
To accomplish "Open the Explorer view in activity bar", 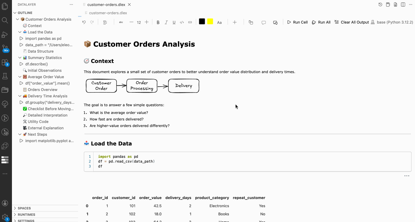I will click(5, 6).
